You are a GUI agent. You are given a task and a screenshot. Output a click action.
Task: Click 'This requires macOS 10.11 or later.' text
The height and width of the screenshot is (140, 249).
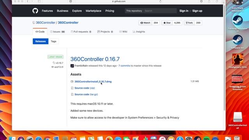click(92, 104)
